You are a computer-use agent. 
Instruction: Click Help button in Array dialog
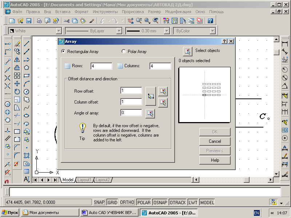(215, 160)
